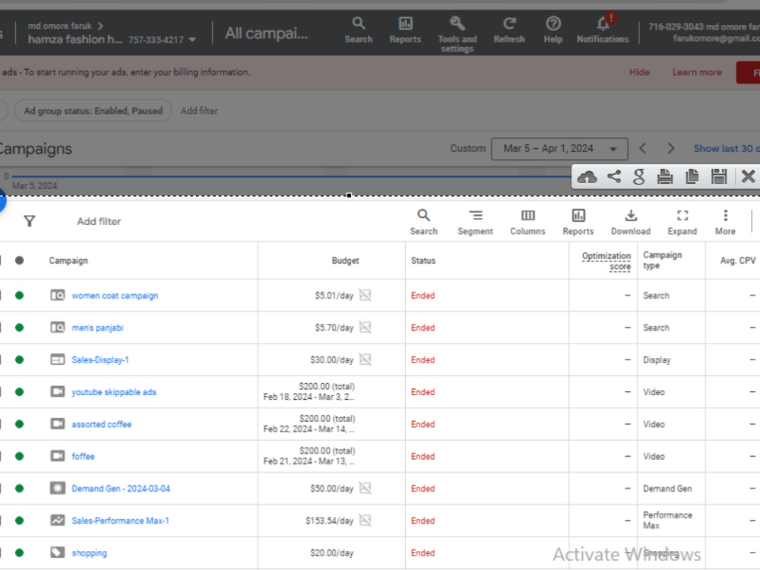The height and width of the screenshot is (570, 760).
Task: Close the capture toolbar with X
Action: coord(748,176)
